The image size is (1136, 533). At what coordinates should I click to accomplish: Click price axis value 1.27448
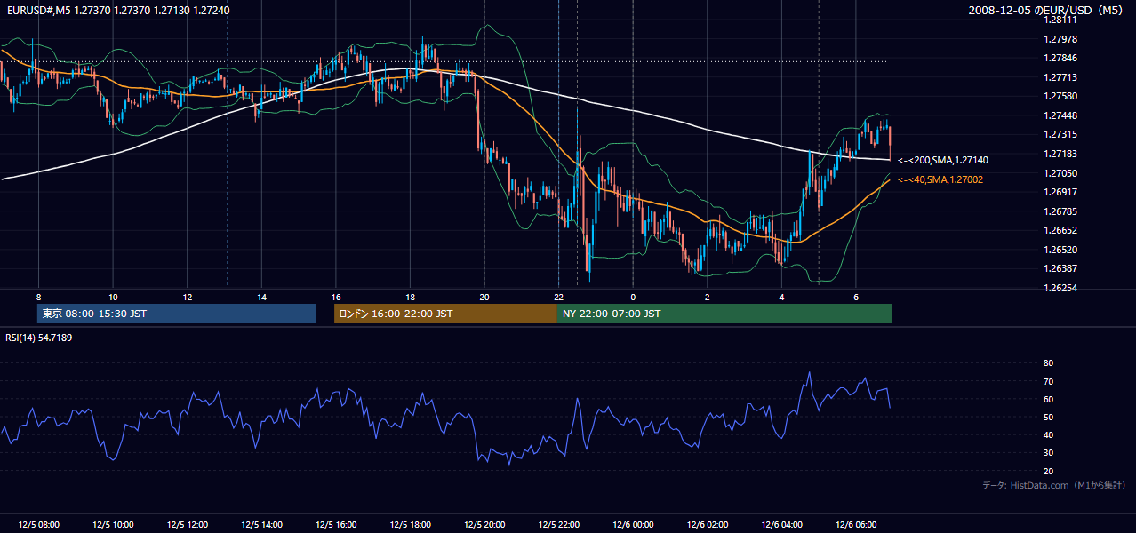1060,115
